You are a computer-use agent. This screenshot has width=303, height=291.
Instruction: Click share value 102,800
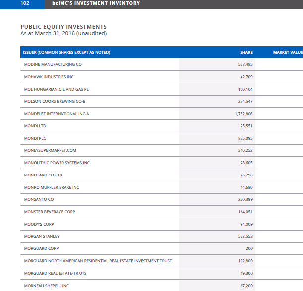(x=245, y=261)
